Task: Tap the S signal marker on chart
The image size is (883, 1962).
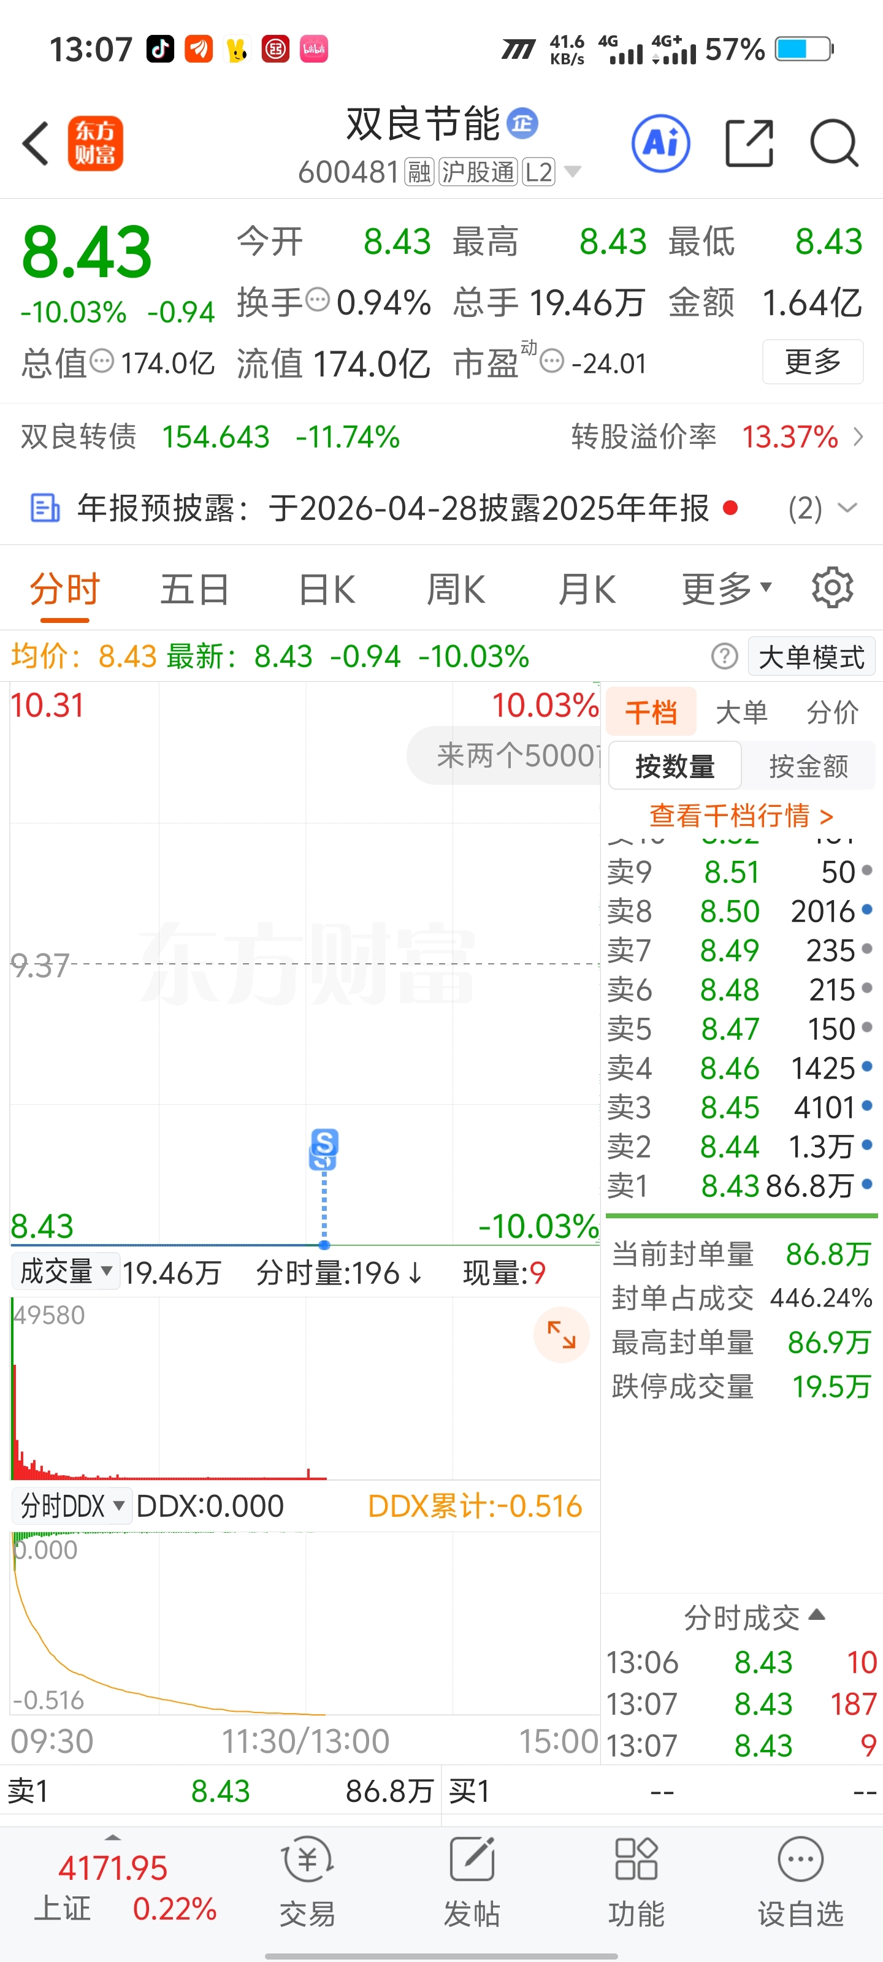Action: [324, 1142]
